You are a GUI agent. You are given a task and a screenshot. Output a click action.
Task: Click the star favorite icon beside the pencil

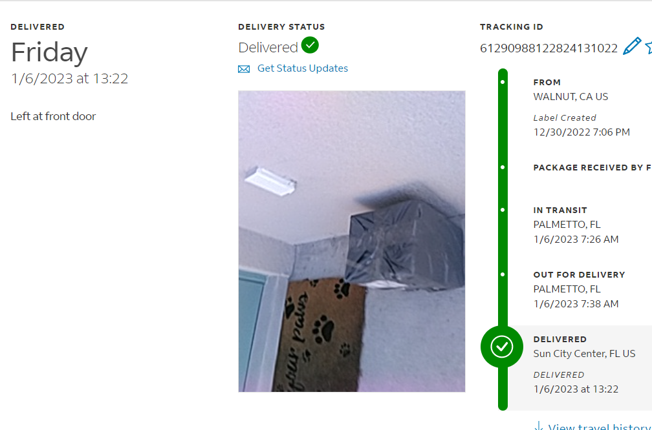click(648, 46)
